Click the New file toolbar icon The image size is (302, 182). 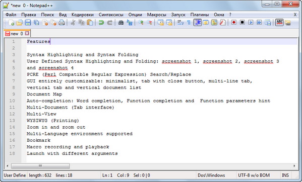pyautogui.click(x=11, y=23)
